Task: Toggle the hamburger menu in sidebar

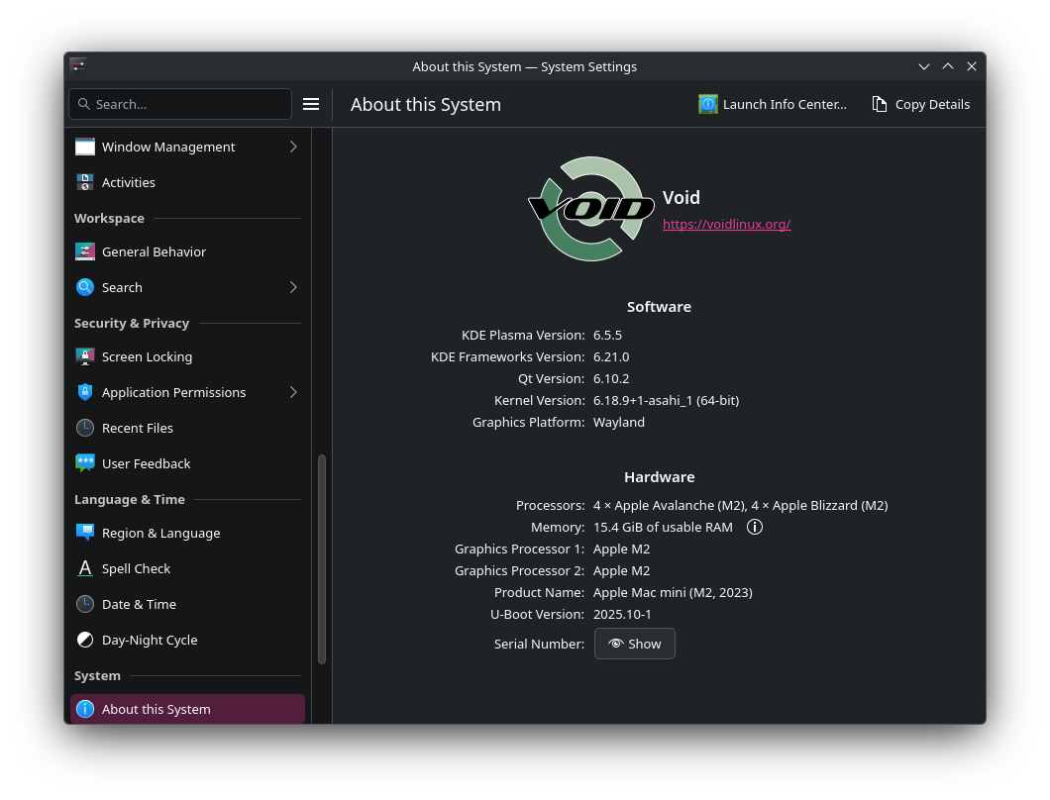Action: click(x=311, y=103)
